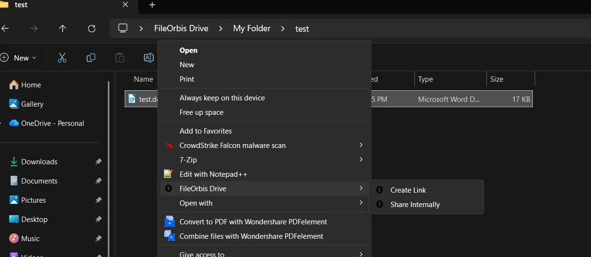591x257 pixels.
Task: Click the Copy icon in toolbar
Action: click(91, 58)
